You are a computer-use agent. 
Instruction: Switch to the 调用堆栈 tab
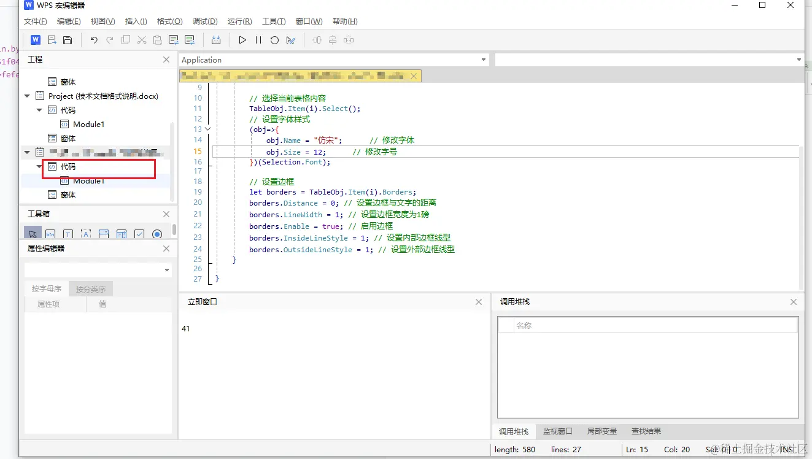point(514,431)
